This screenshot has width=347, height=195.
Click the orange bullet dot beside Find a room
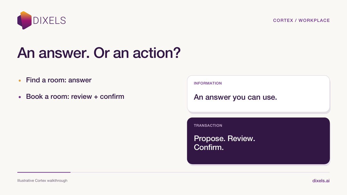[20, 81]
